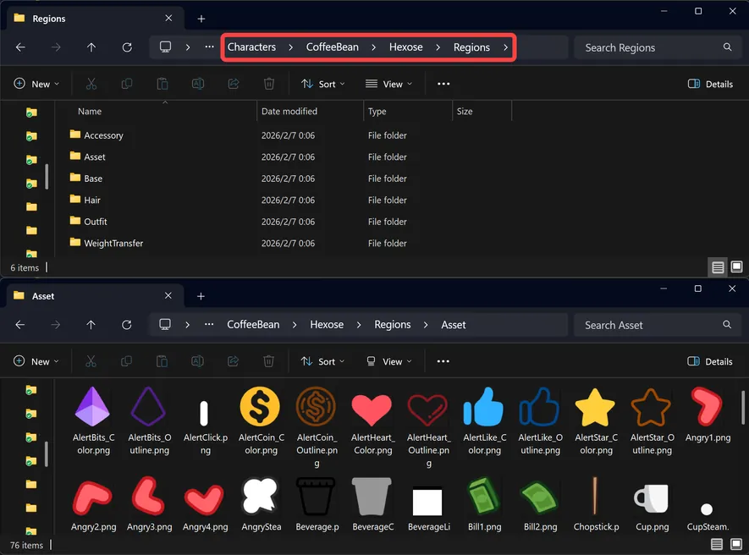Open See more menu in Regions toolbar
Viewport: 749px width, 555px height.
443,84
